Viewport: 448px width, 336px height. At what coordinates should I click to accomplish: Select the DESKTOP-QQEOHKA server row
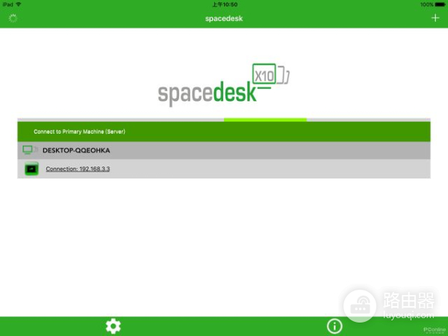224,150
